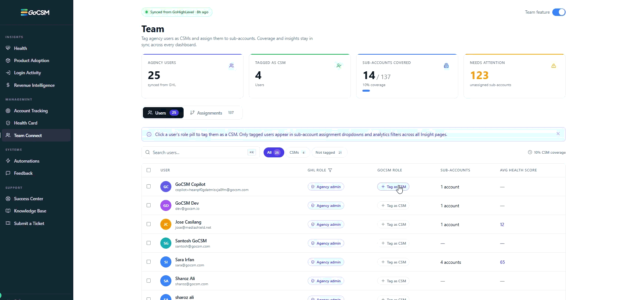Click the GoCSM Copilot avatar
This screenshot has width=633, height=300.
166,187
